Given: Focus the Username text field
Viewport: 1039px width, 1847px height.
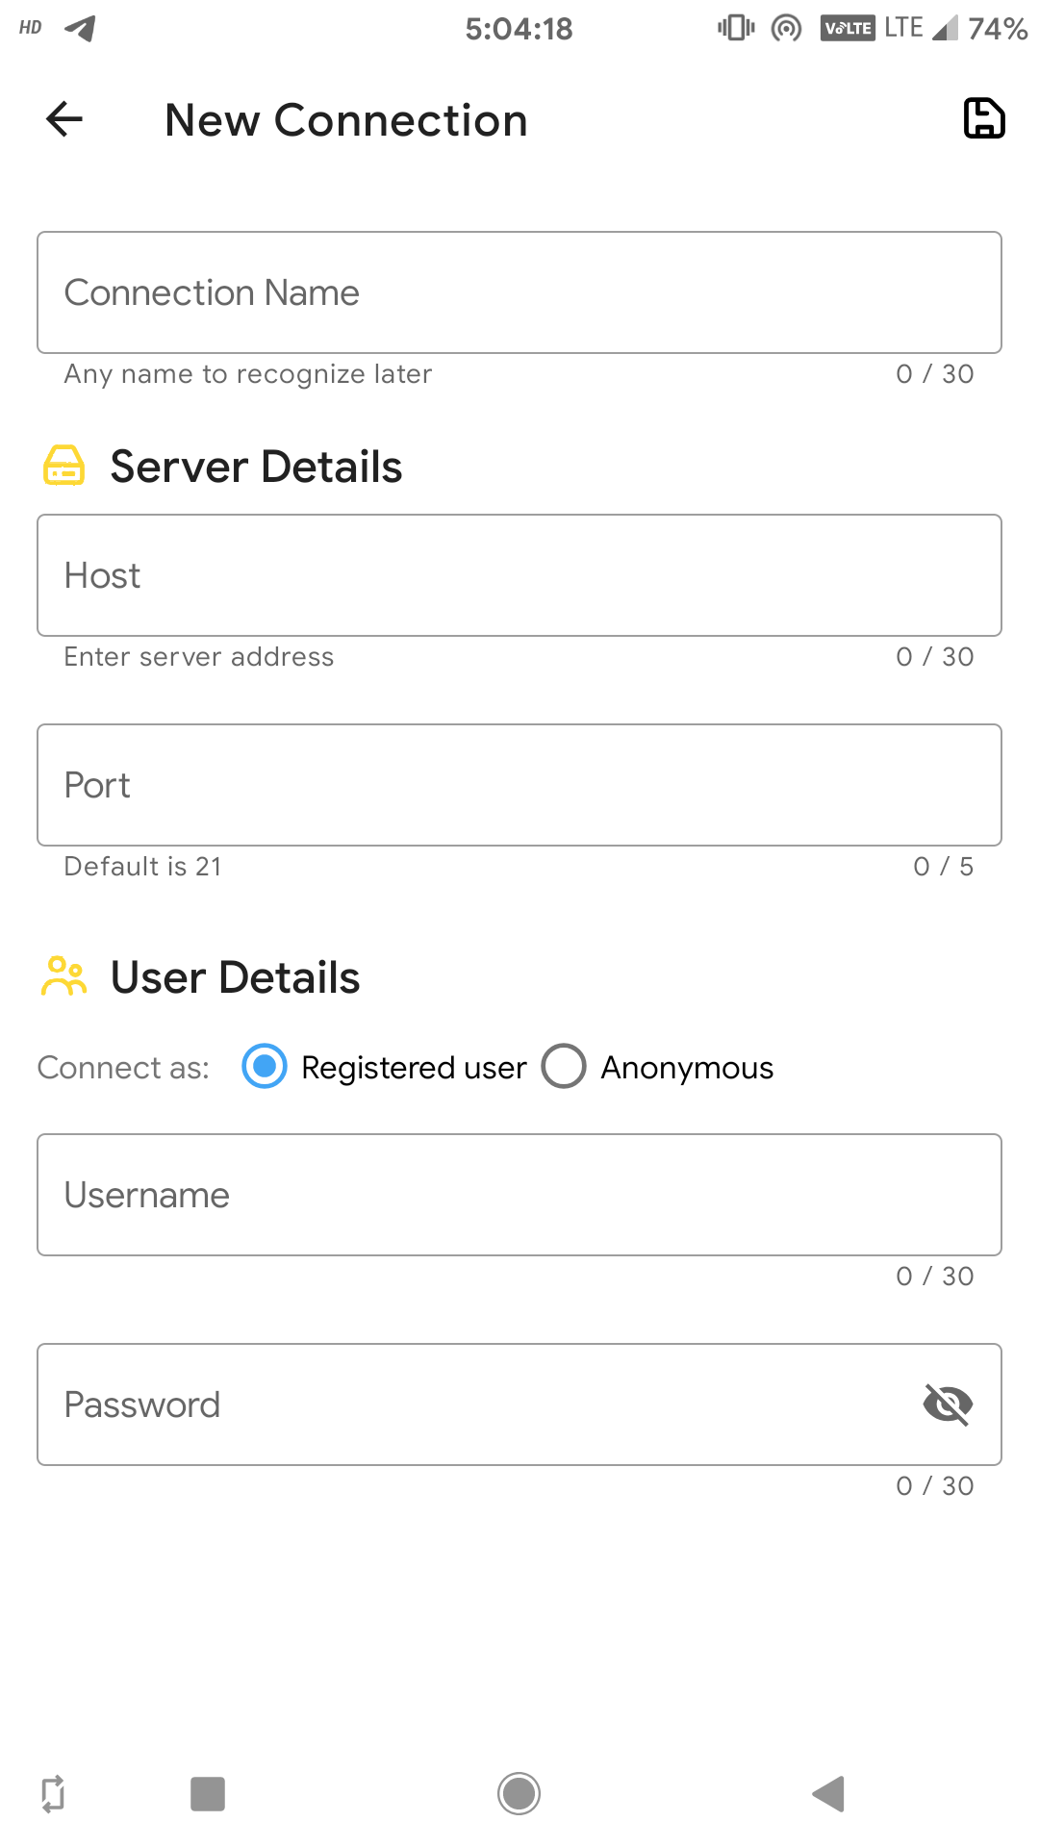Looking at the screenshot, I should [519, 1195].
